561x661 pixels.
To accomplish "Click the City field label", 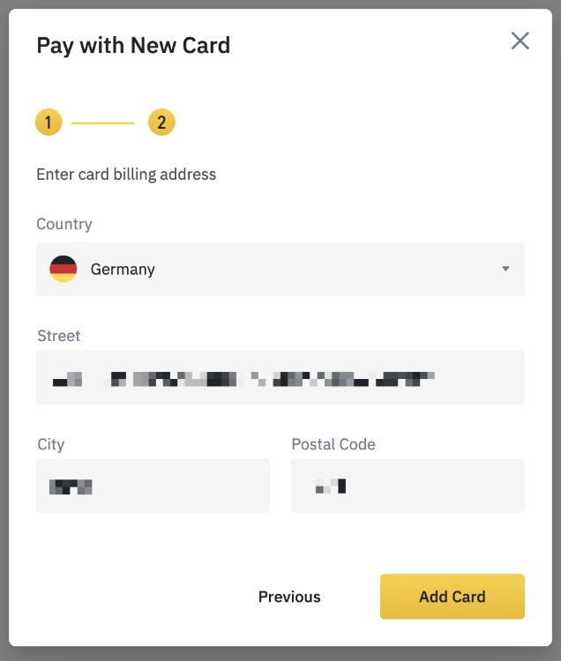I will click(x=50, y=444).
